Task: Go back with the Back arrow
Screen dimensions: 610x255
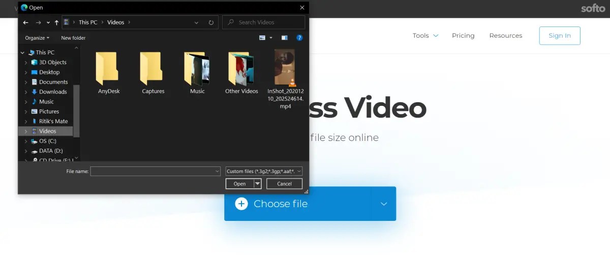Action: pos(26,22)
